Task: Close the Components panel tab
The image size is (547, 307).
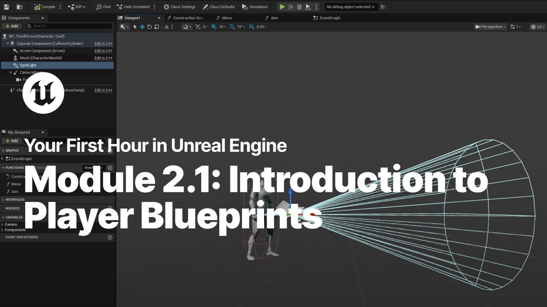Action: [43, 18]
